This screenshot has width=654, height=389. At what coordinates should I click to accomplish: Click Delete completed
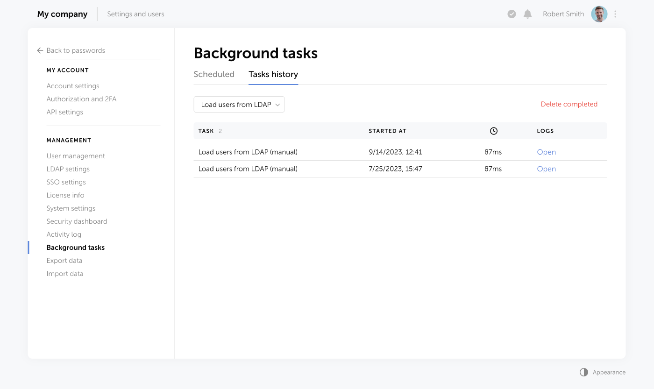tap(569, 104)
